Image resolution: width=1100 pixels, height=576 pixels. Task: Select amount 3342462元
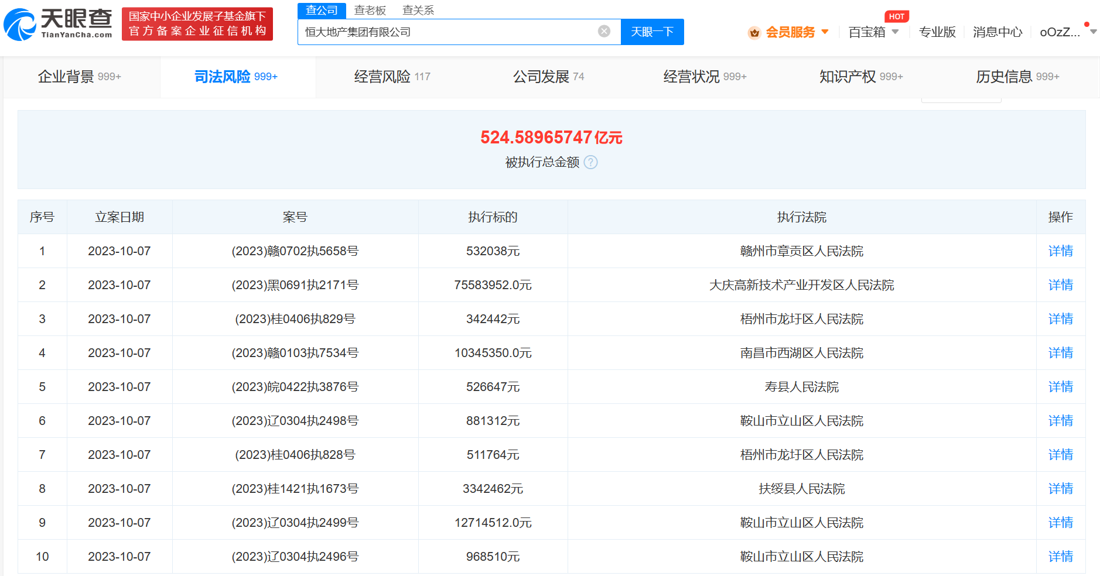(493, 489)
